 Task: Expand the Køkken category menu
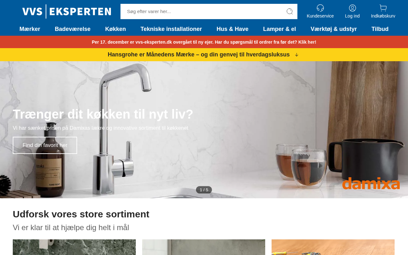[115, 29]
